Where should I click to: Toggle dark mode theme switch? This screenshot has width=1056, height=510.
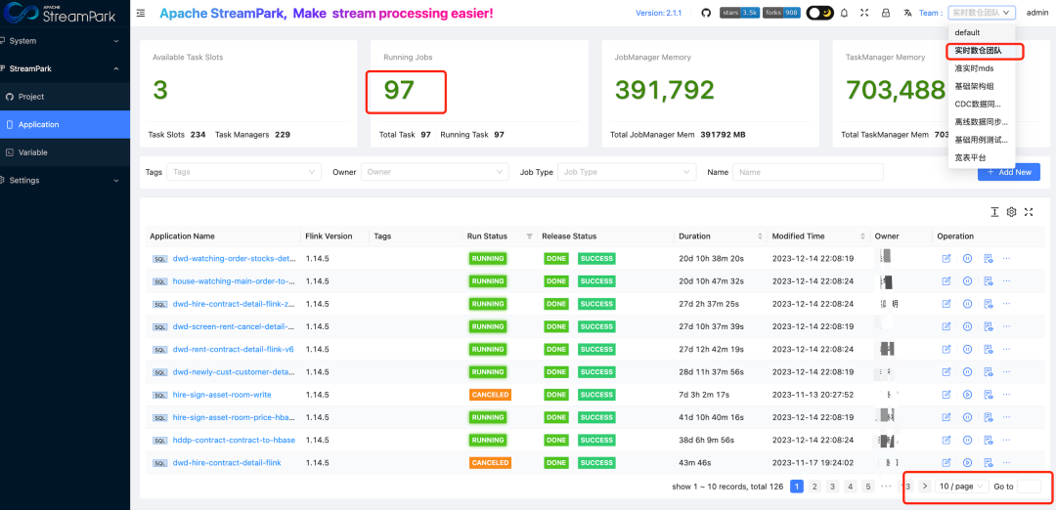[819, 13]
